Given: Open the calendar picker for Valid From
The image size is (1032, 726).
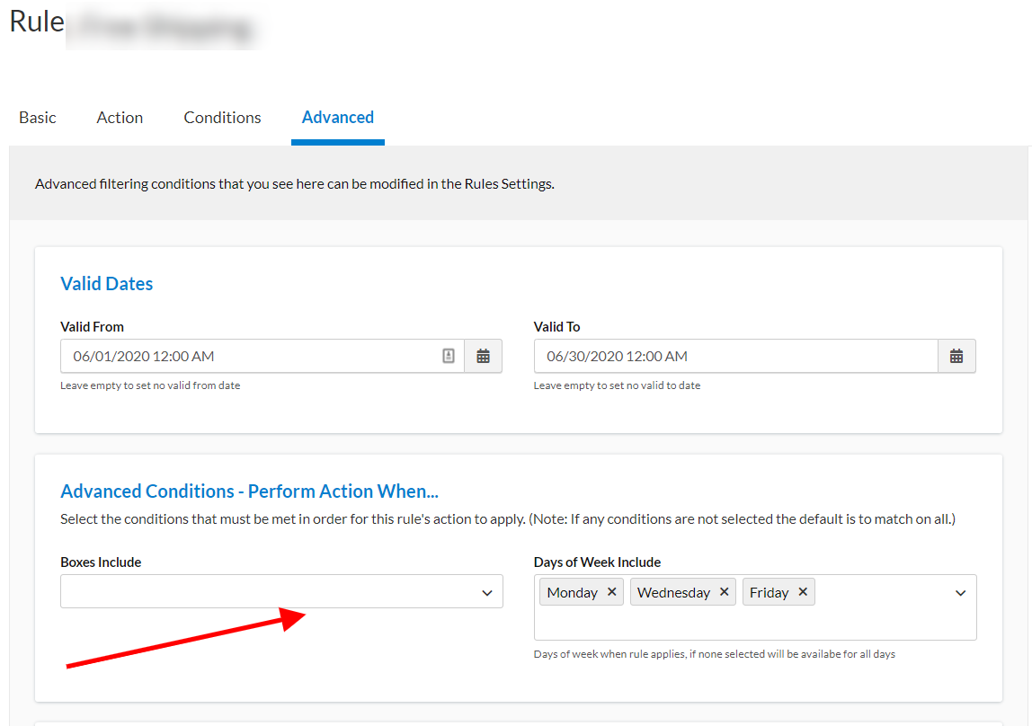Looking at the screenshot, I should (483, 356).
